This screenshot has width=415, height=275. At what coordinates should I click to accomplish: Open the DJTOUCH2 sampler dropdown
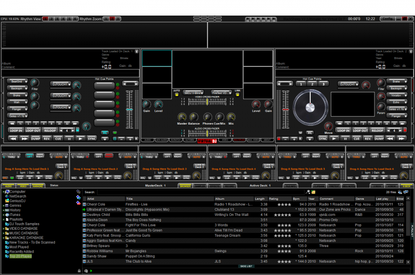tap(61, 107)
